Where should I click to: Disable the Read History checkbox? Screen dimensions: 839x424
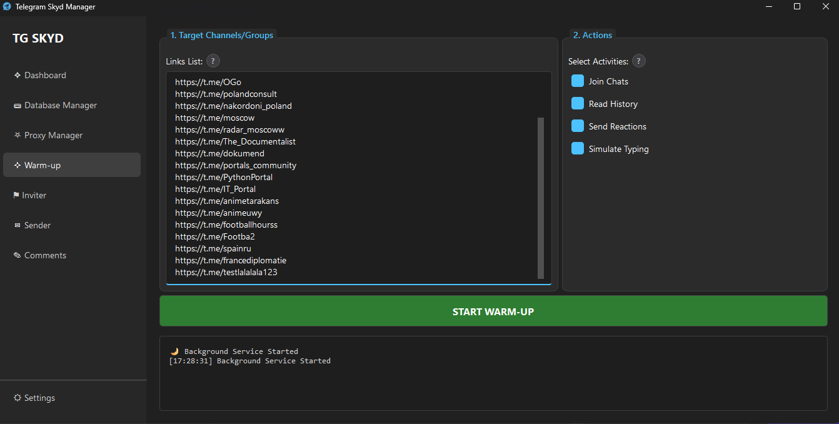(578, 104)
